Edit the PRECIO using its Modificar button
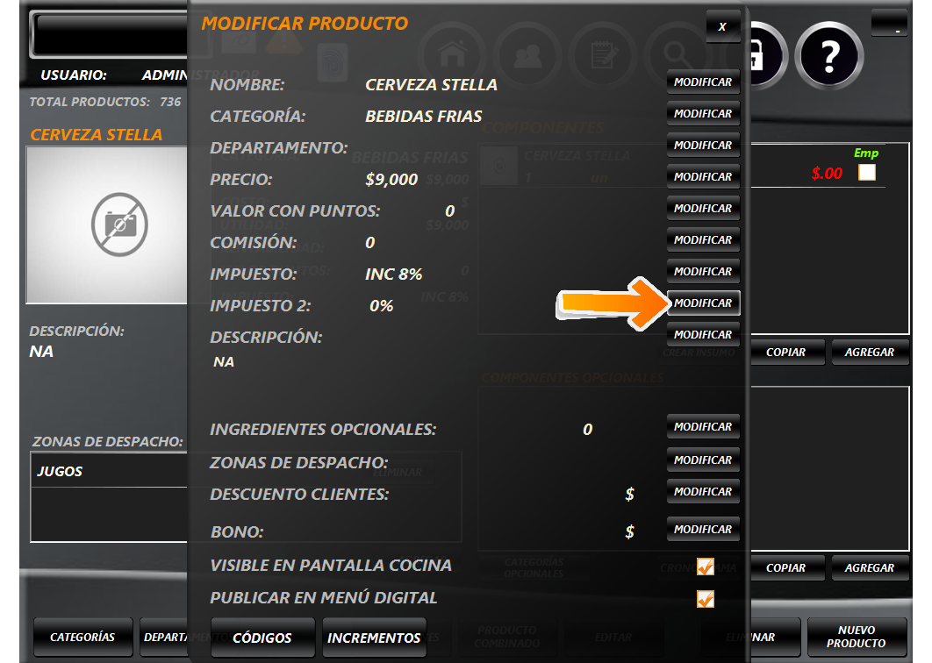This screenshot has height=663, width=932. coord(703,177)
